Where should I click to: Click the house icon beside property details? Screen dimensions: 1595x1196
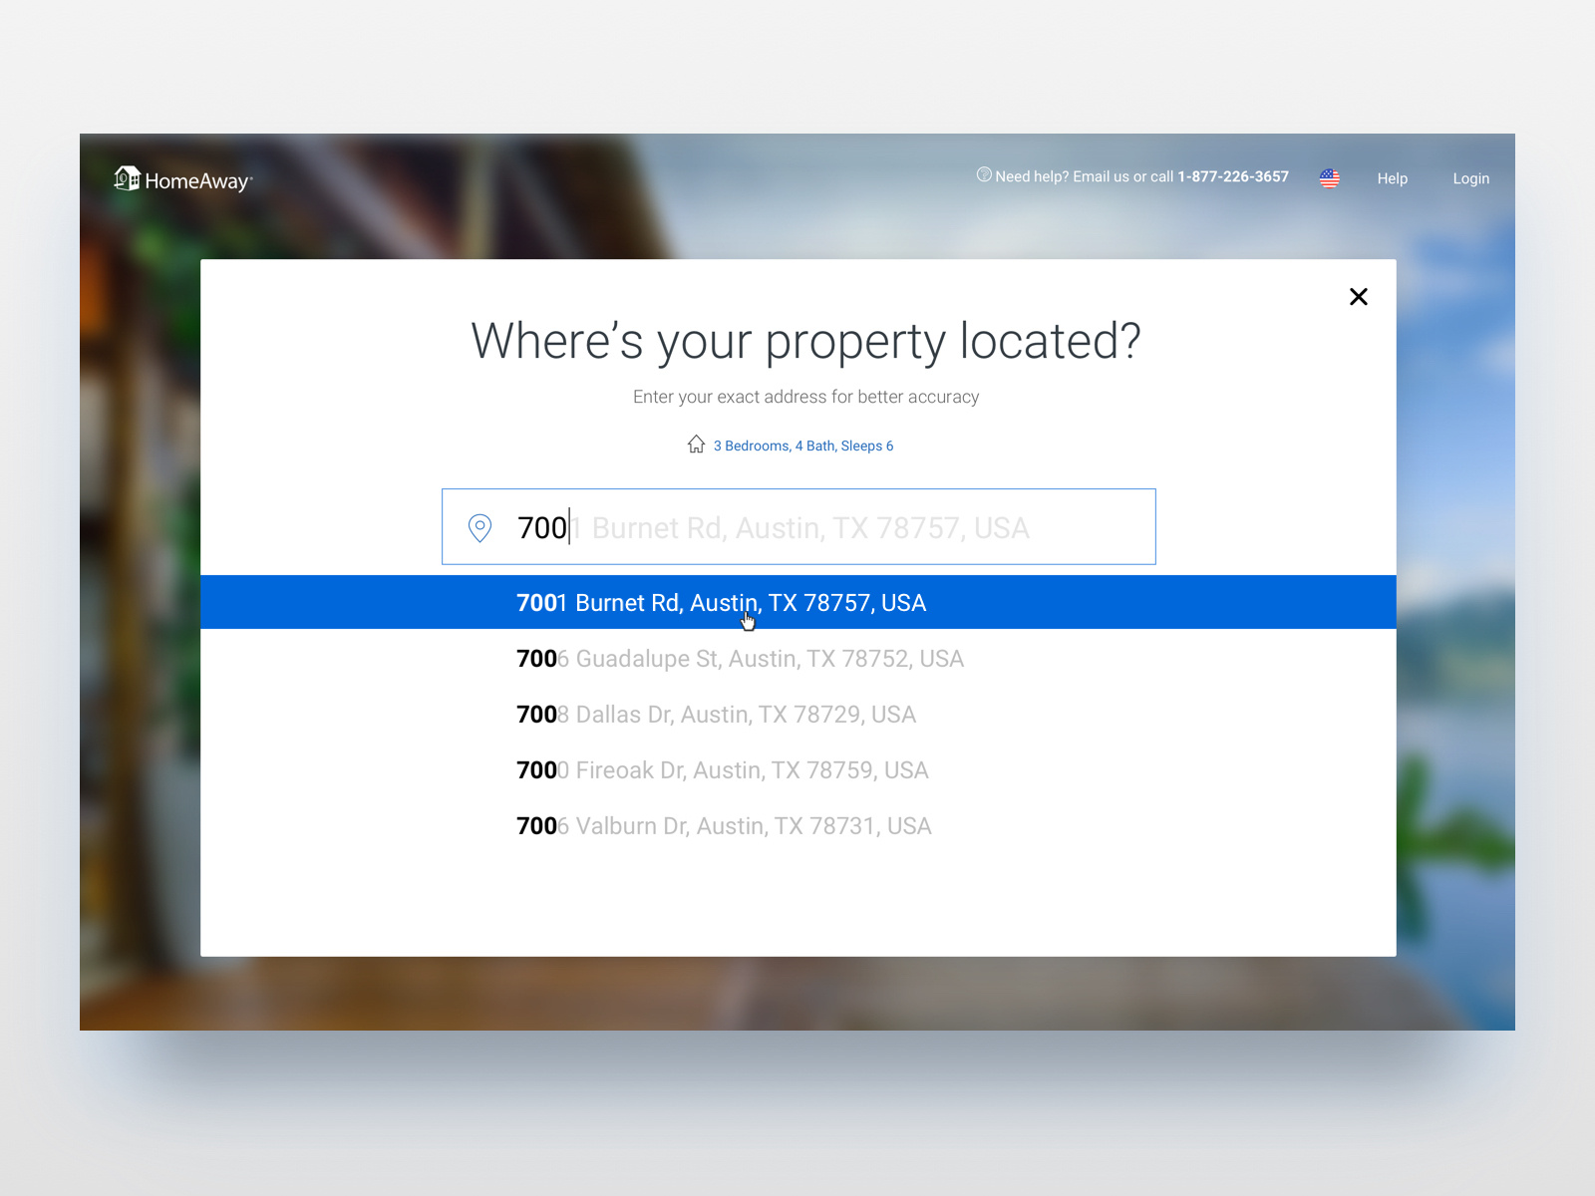[x=696, y=446]
